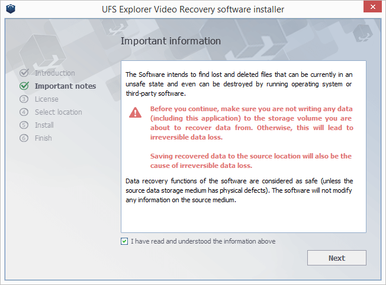Screen dimensions: 386x285
Task: Click the step 4 circle icon for Select location
Action: click(24, 112)
